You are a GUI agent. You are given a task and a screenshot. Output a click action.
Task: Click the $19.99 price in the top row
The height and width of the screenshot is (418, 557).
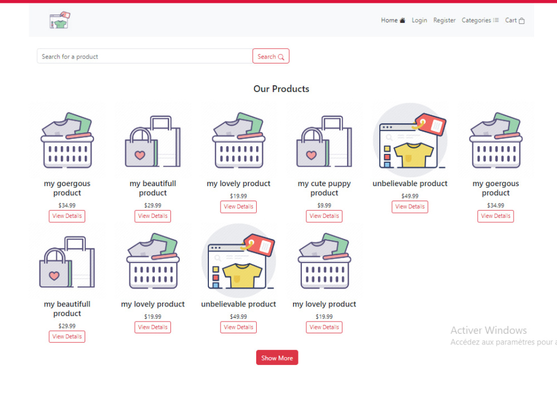[238, 196]
